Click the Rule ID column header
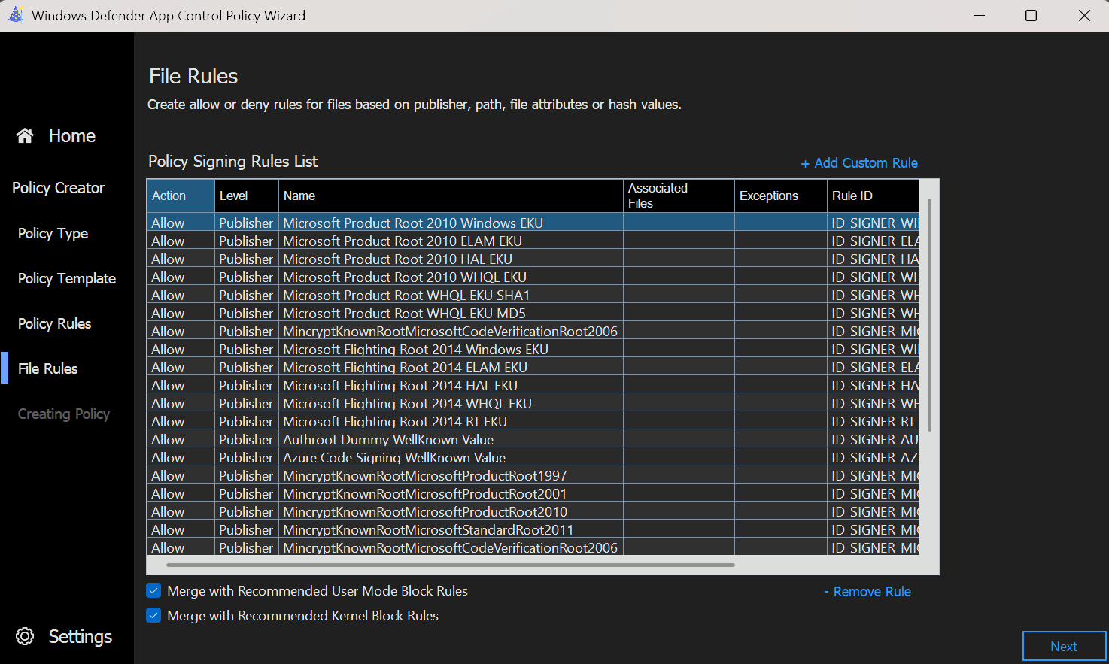This screenshot has width=1109, height=664. [873, 196]
